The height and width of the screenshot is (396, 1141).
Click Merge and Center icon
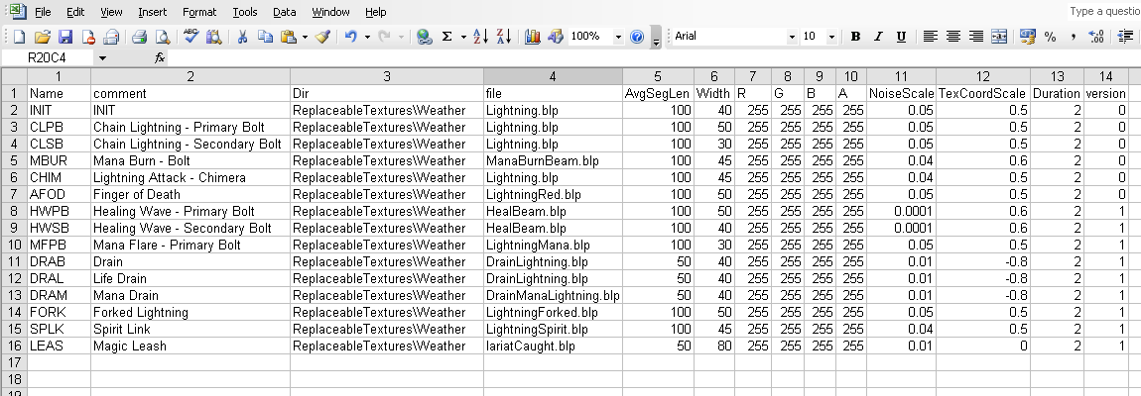[999, 37]
